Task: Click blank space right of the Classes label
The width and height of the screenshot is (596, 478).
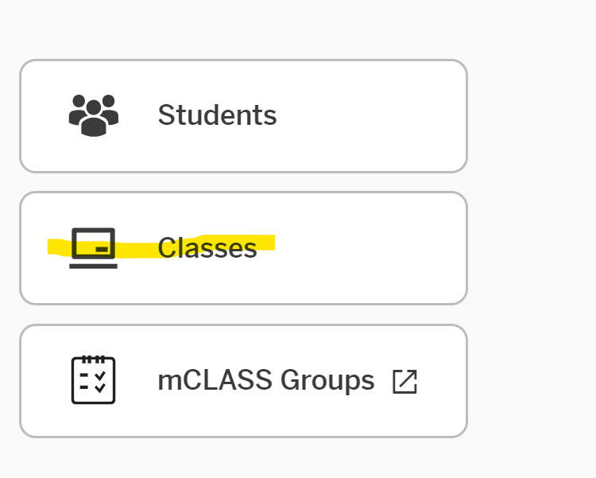Action: (366, 248)
